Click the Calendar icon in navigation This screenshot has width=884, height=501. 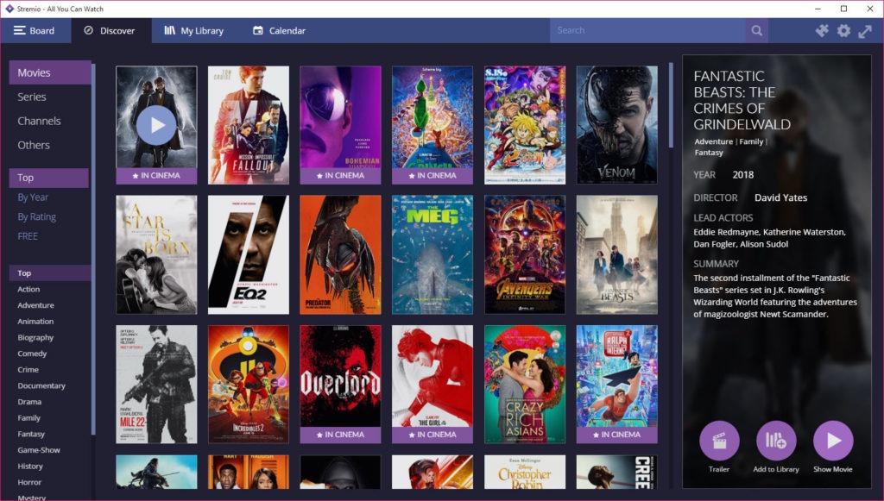[x=257, y=30]
